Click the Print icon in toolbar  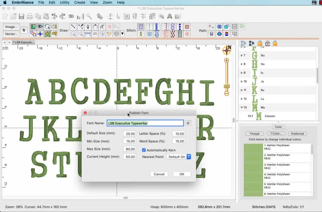click(29, 16)
